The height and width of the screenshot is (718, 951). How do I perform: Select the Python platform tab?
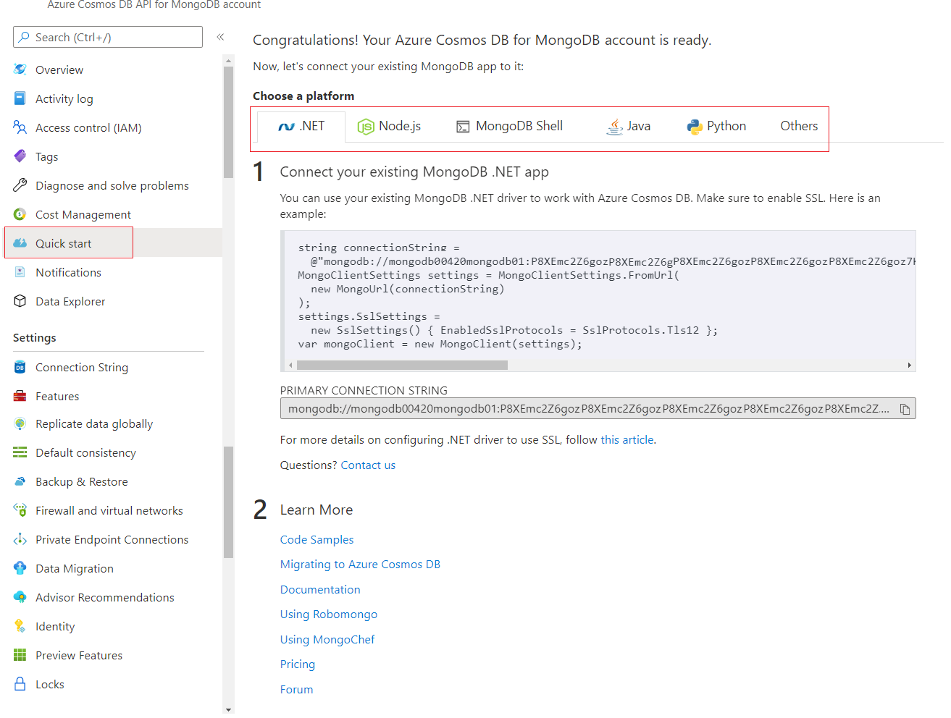pos(716,125)
